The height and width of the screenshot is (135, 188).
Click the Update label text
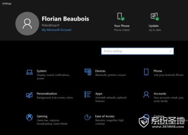pos(154,26)
